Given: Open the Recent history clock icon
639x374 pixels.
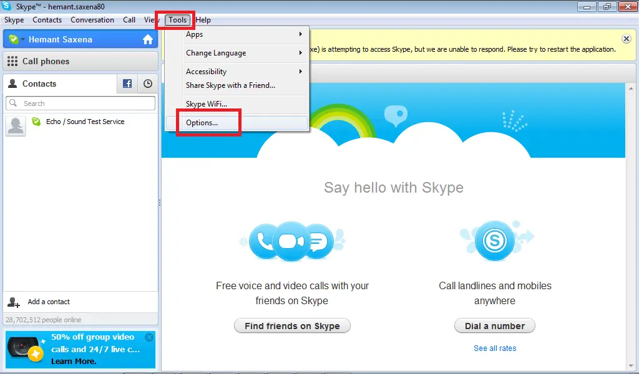Looking at the screenshot, I should [148, 84].
